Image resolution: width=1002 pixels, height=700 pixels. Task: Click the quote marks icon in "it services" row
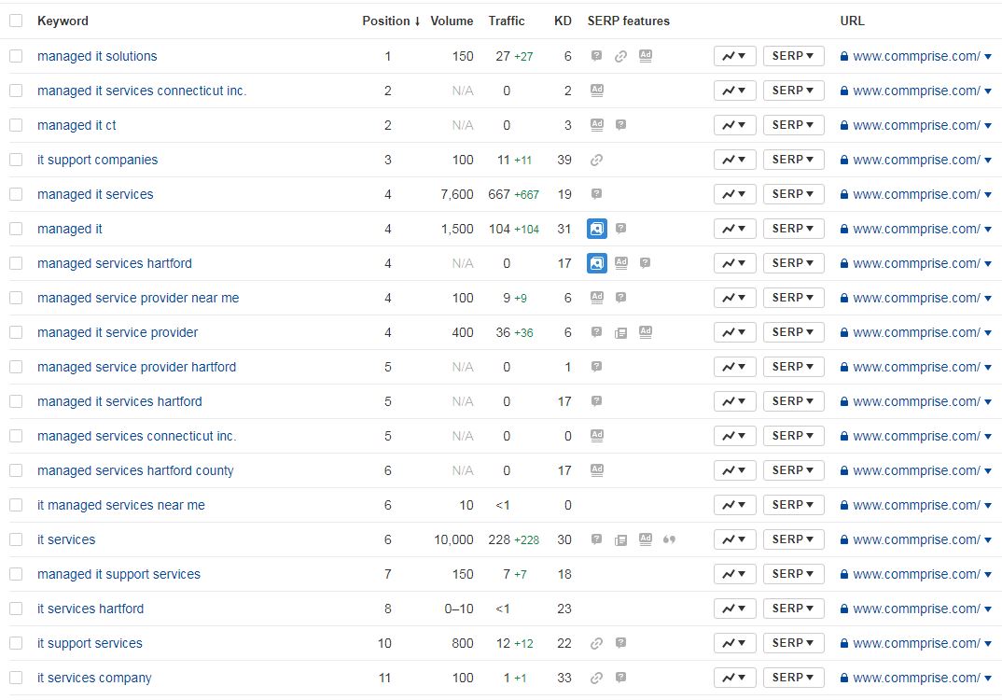point(669,539)
